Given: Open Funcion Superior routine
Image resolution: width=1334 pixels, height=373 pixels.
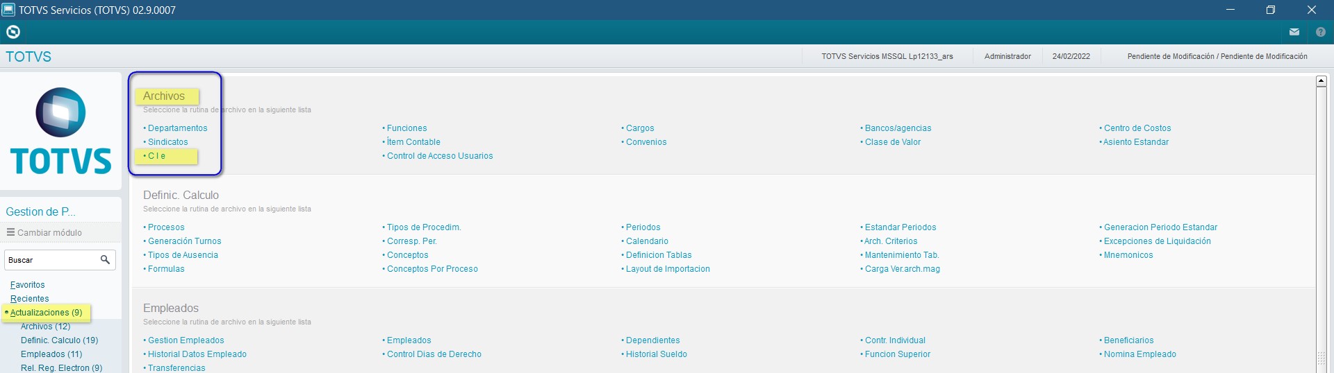Looking at the screenshot, I should [x=898, y=354].
